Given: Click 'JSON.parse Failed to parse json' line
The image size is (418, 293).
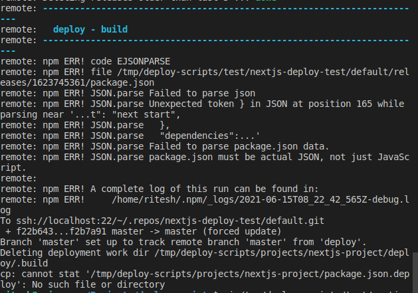Looking at the screenshot, I should tap(128, 93).
